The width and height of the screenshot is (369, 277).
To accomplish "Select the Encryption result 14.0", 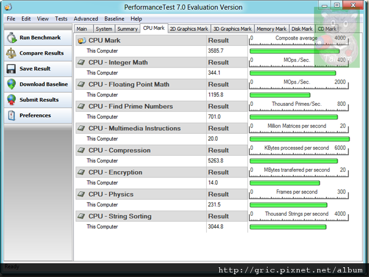I will pos(213,183).
